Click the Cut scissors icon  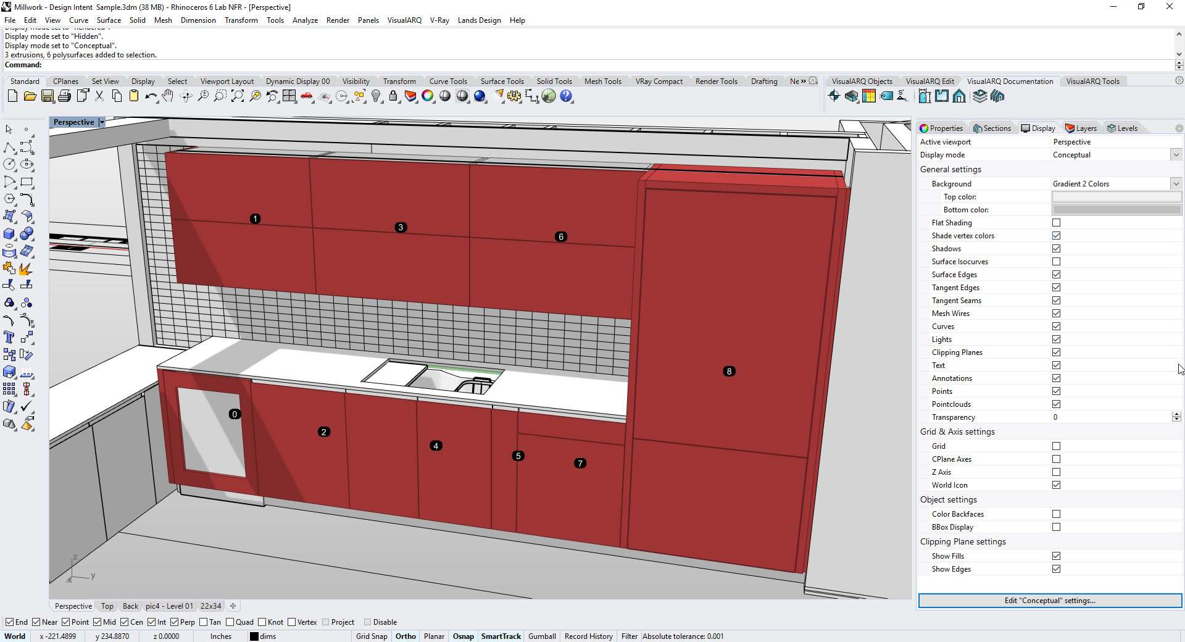coord(99,96)
